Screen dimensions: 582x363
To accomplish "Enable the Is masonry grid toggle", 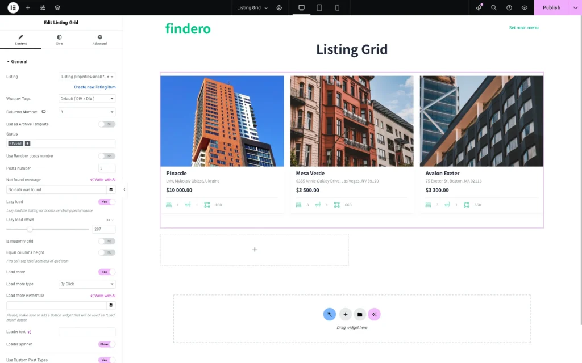I will (x=107, y=241).
